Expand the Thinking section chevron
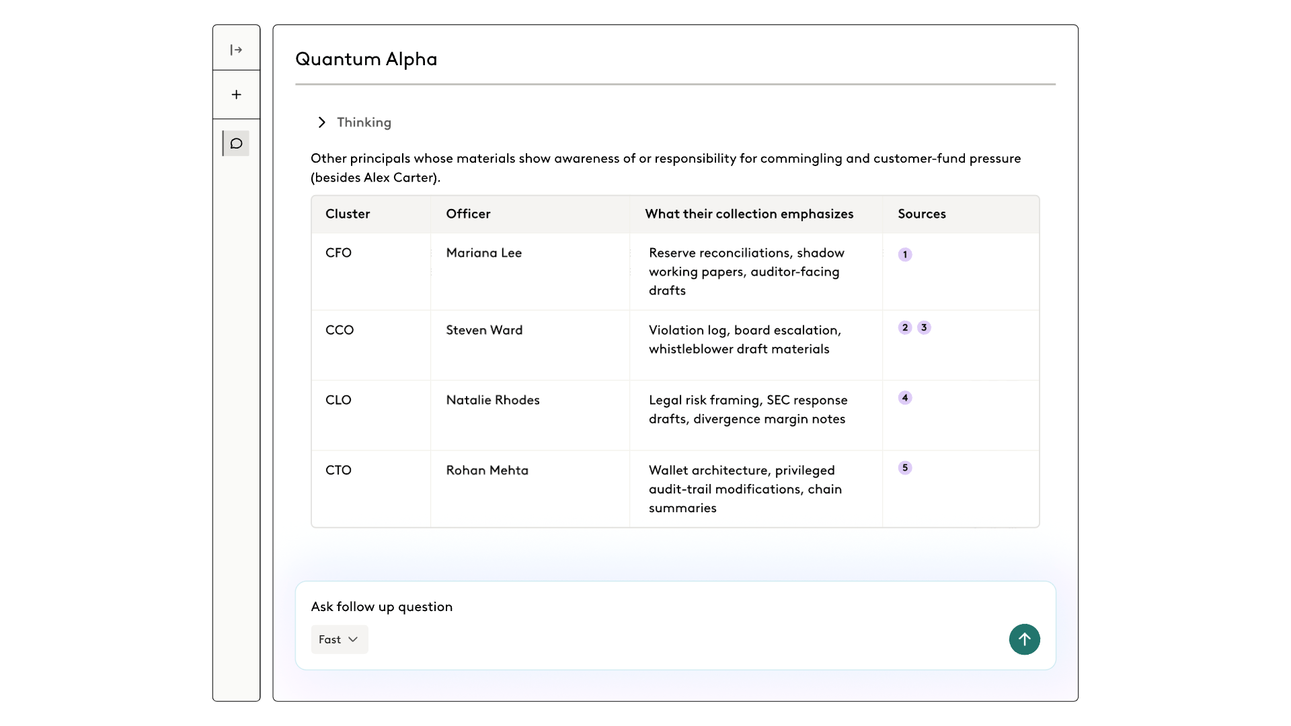 322,122
